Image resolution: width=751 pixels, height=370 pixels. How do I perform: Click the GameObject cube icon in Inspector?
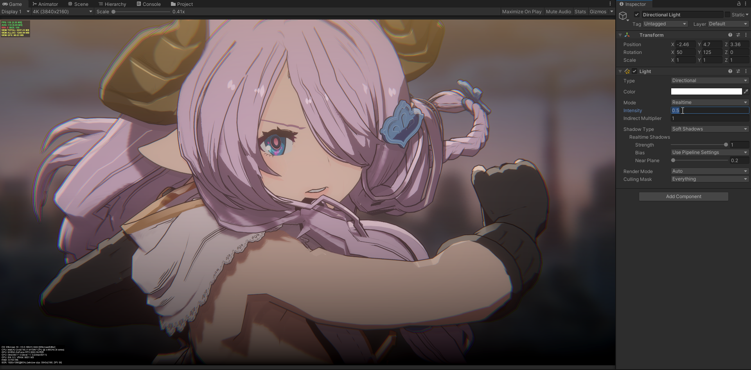click(623, 16)
